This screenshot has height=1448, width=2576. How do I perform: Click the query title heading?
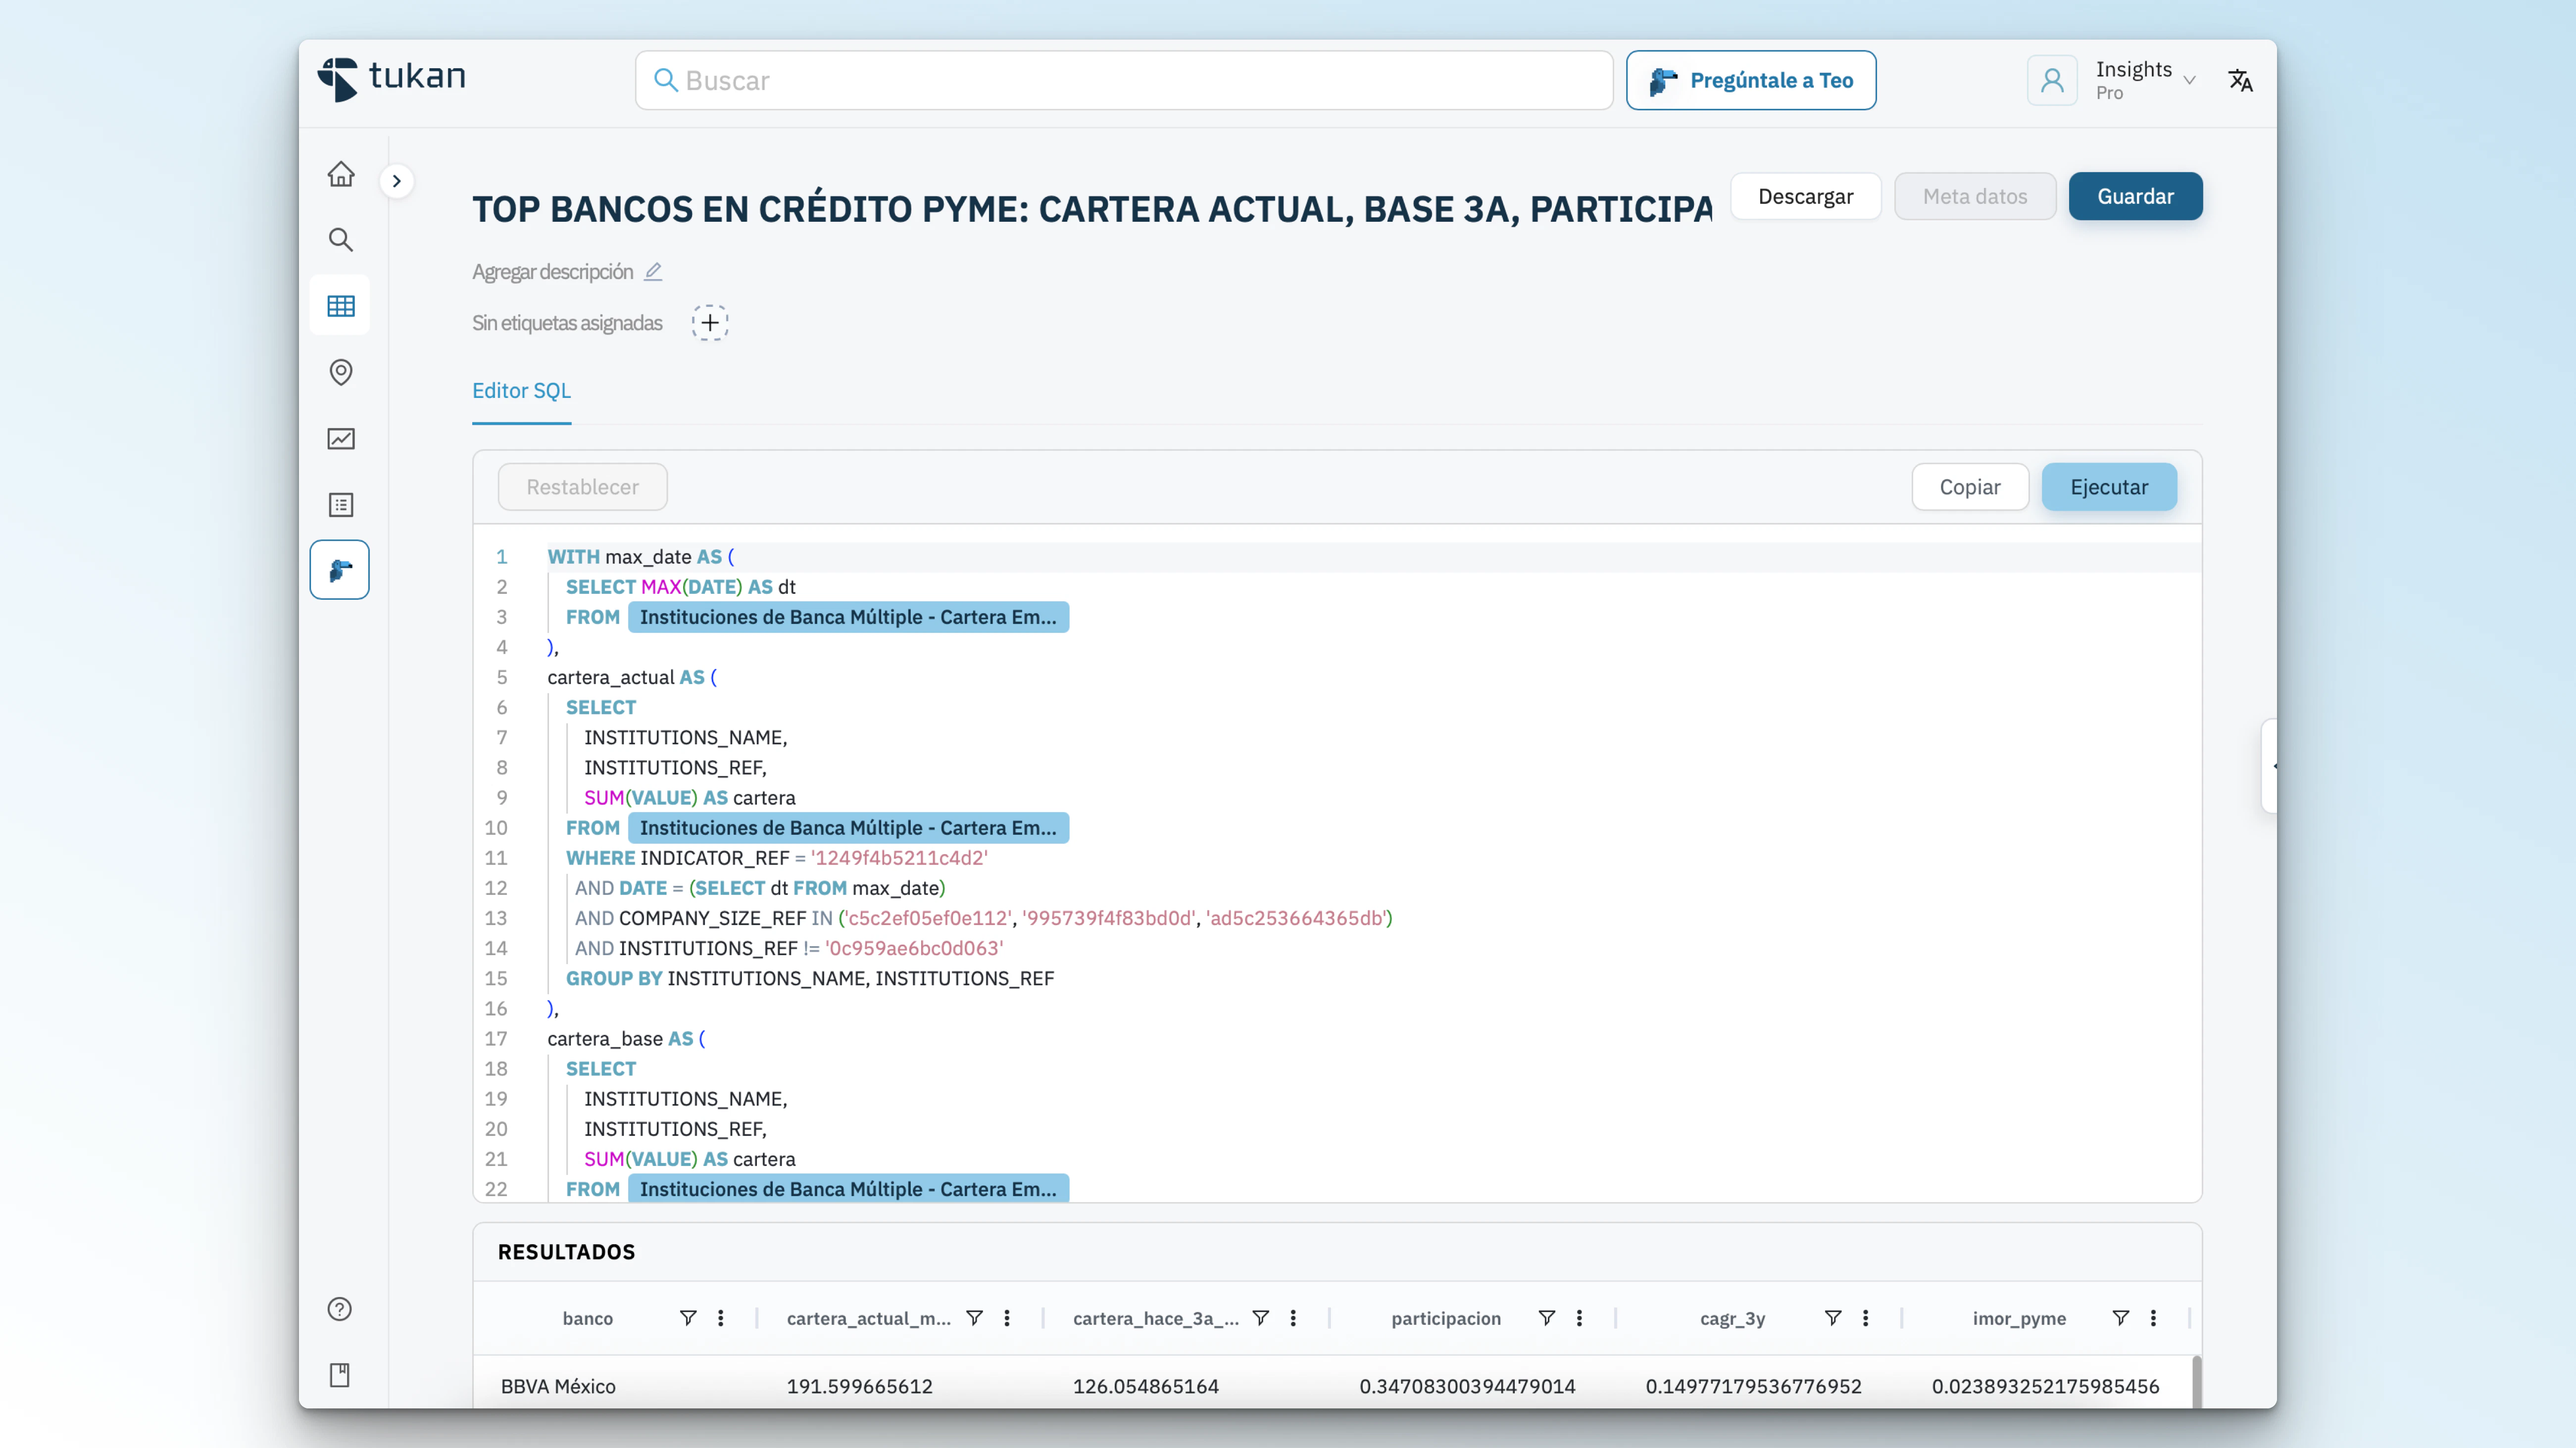pyautogui.click(x=1092, y=209)
